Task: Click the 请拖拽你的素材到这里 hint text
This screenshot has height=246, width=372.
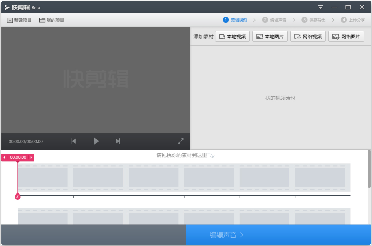Action: point(182,155)
